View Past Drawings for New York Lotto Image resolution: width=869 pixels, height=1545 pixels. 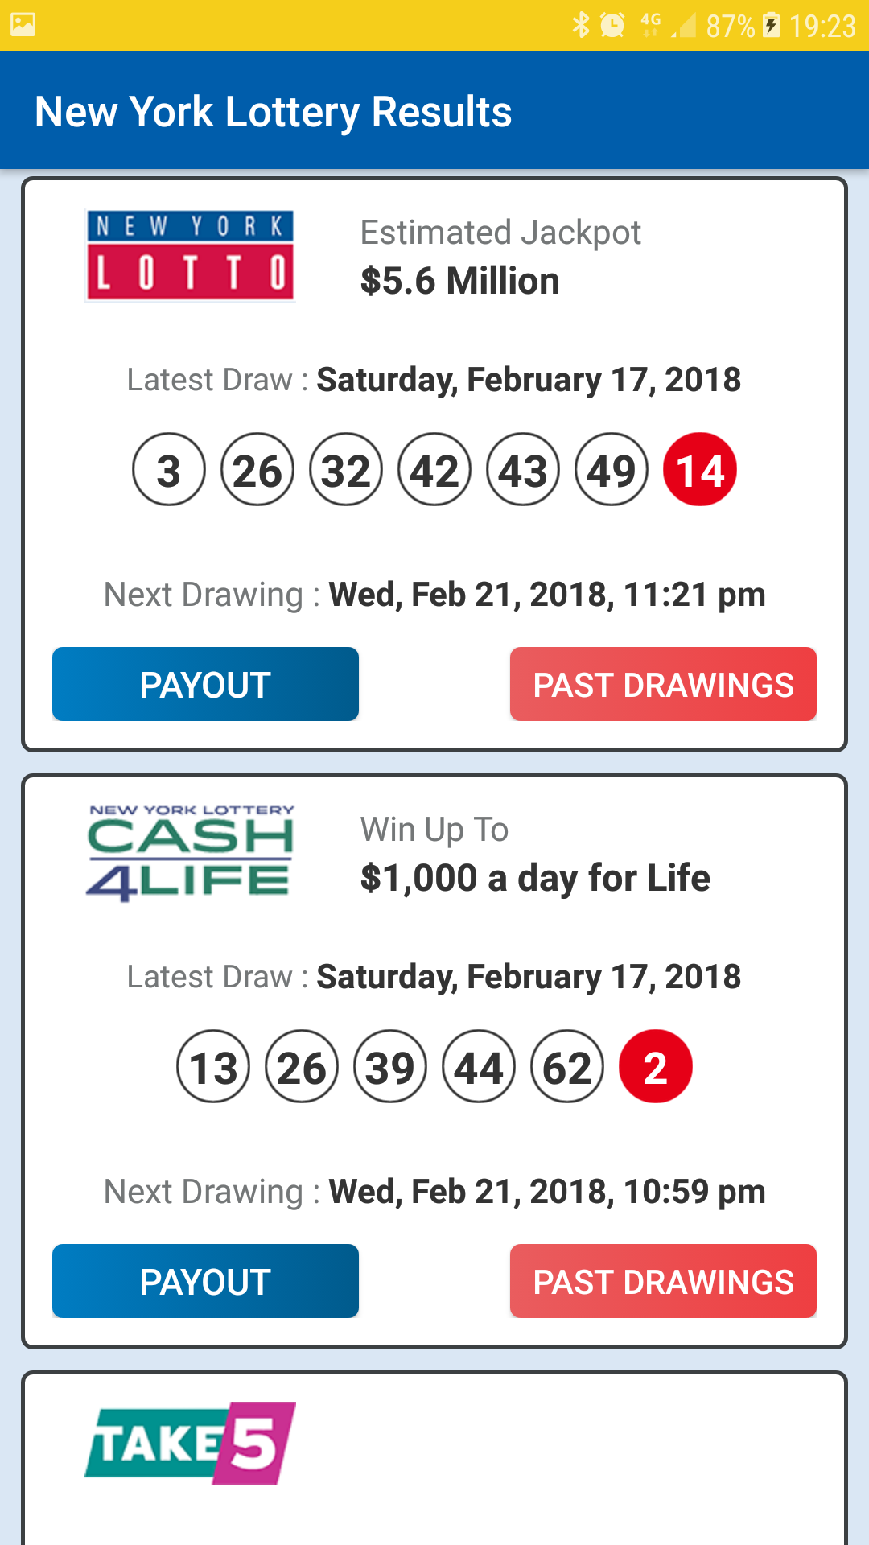click(x=663, y=685)
